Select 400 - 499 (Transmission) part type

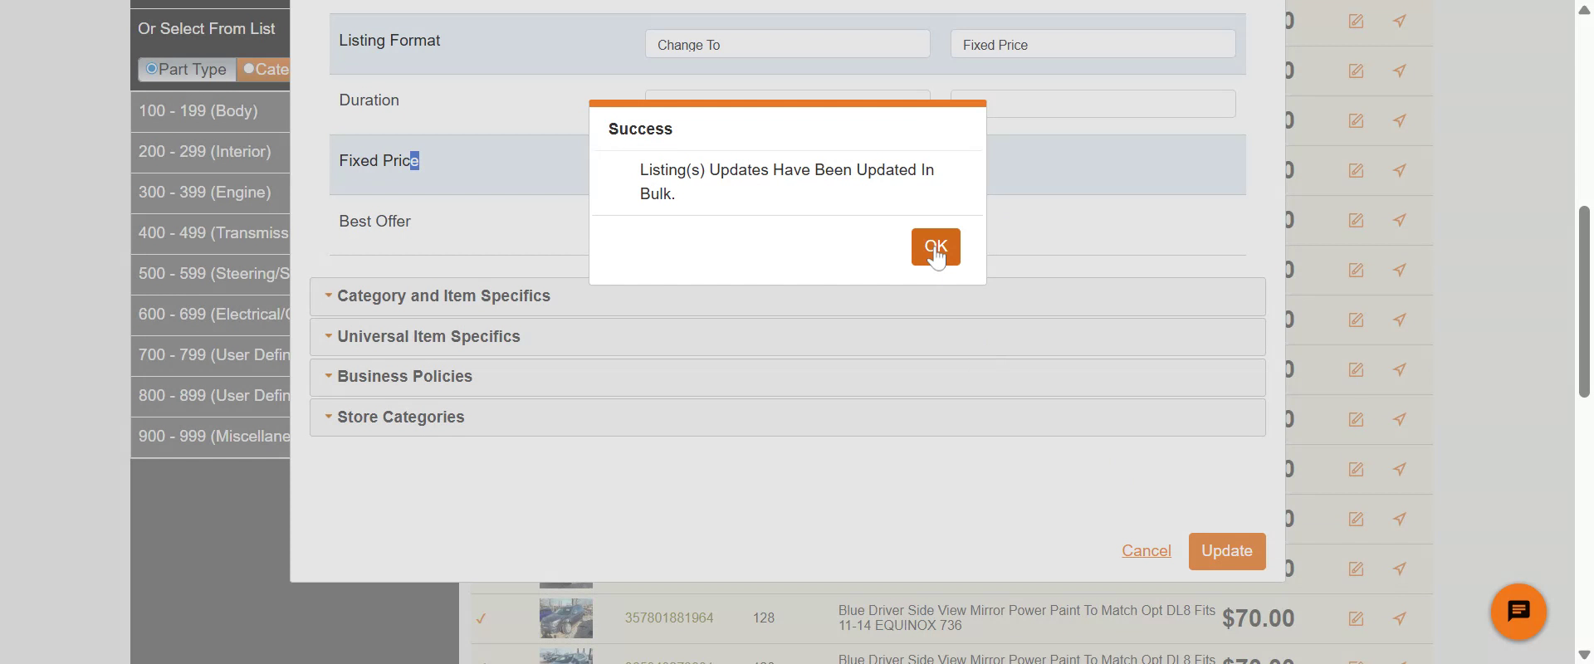click(210, 233)
